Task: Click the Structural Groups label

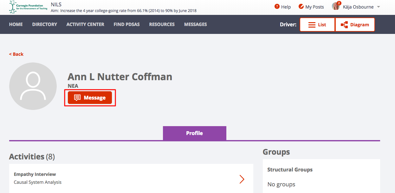Action: point(290,170)
